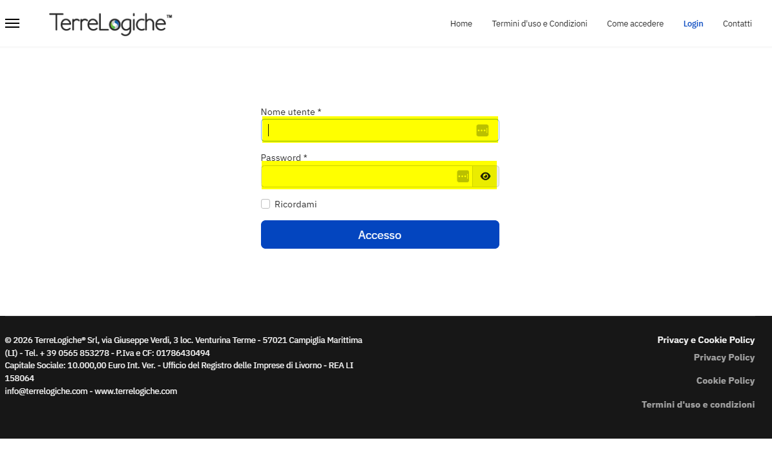This screenshot has width=772, height=458.
Task: Click the Privacy e Cookie Policy heading
Action: pyautogui.click(x=705, y=340)
